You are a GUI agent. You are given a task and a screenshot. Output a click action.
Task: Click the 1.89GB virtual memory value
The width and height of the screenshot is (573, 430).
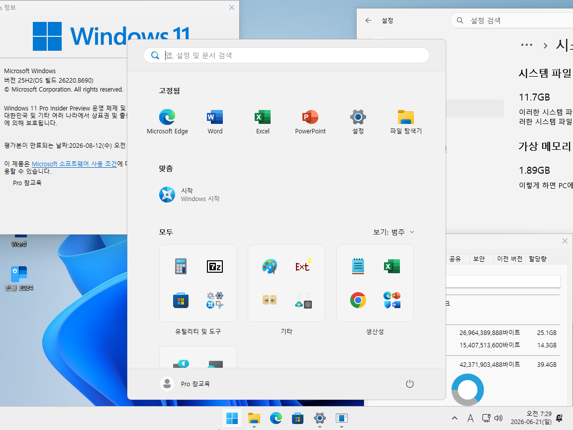[x=534, y=170]
